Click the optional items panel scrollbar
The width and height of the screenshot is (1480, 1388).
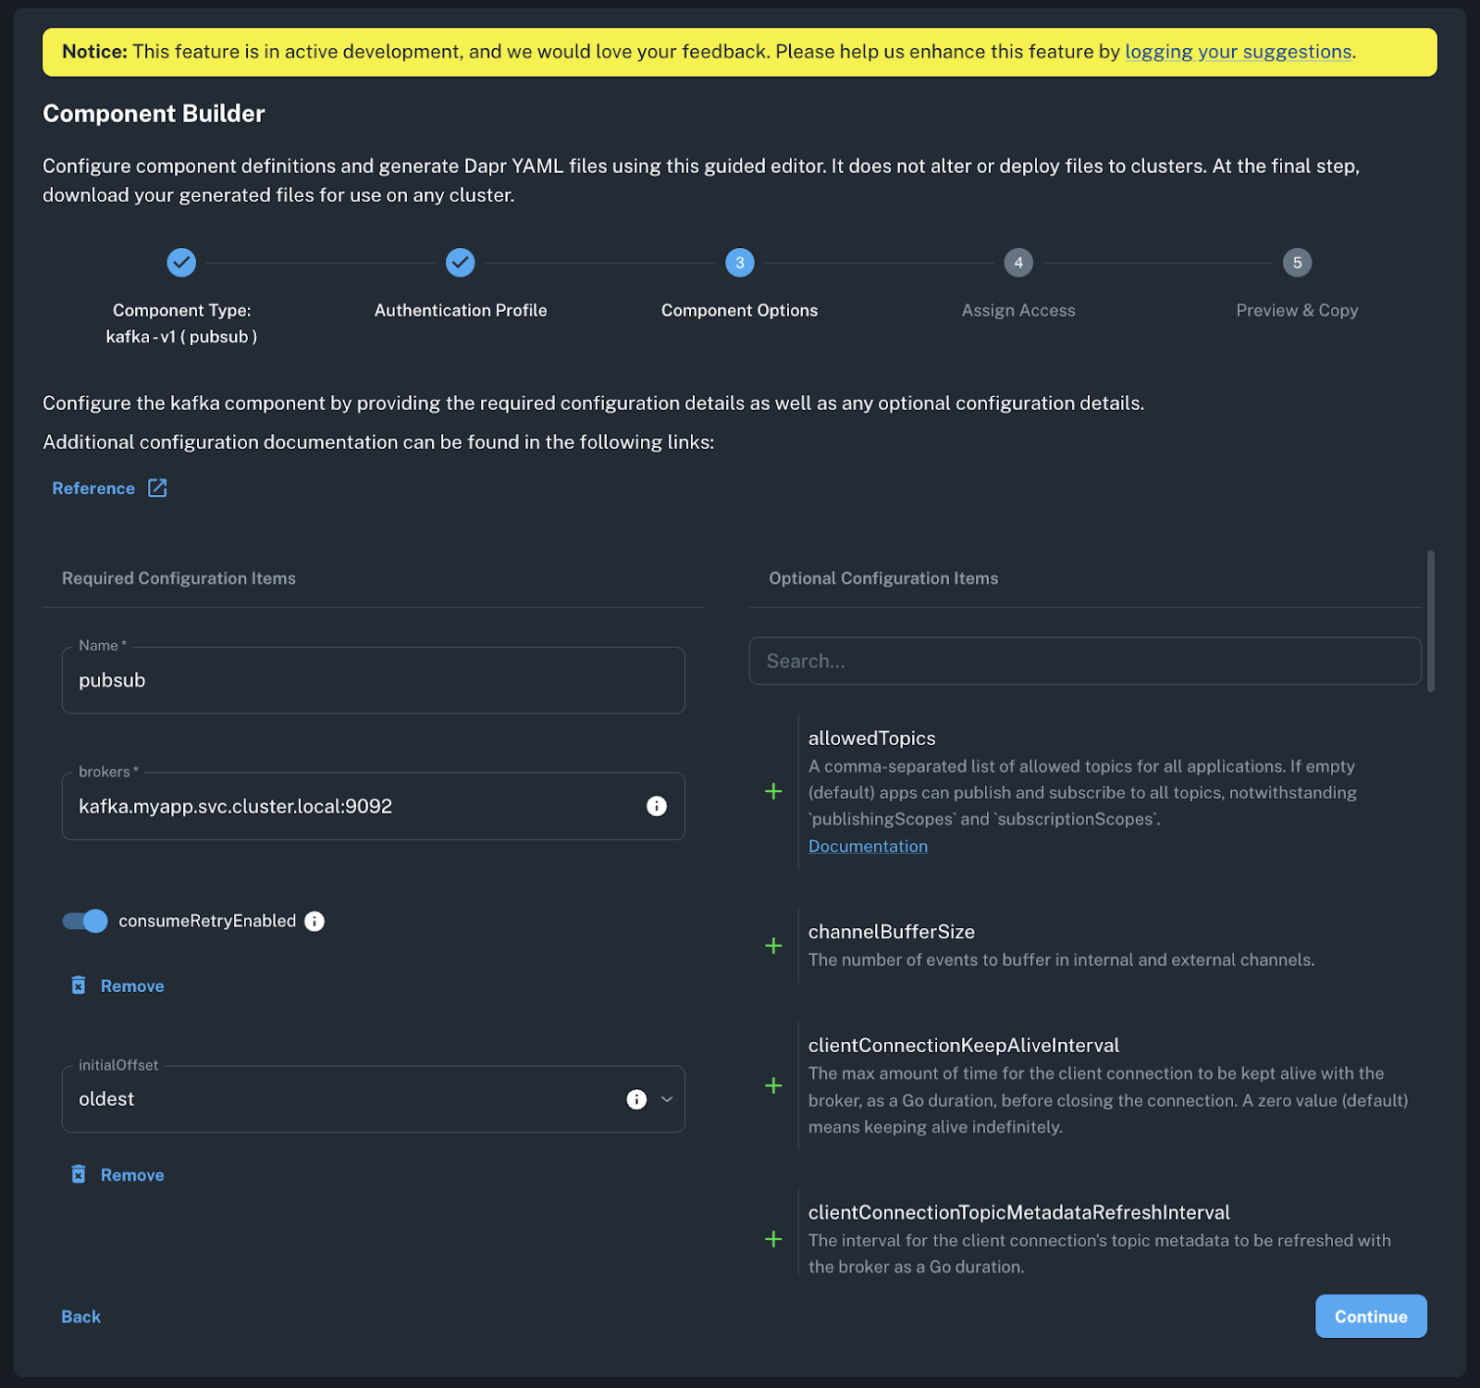(x=1430, y=622)
